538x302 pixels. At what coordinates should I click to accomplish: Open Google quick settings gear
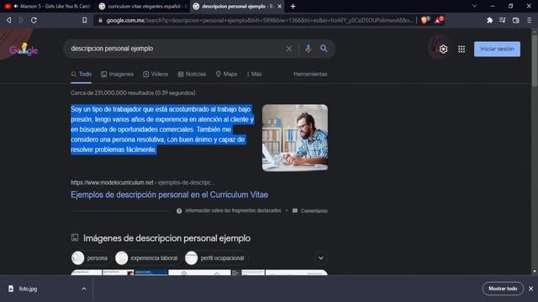[443, 49]
